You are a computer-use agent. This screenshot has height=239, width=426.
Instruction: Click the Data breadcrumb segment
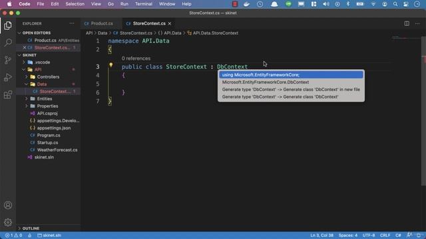click(x=103, y=33)
